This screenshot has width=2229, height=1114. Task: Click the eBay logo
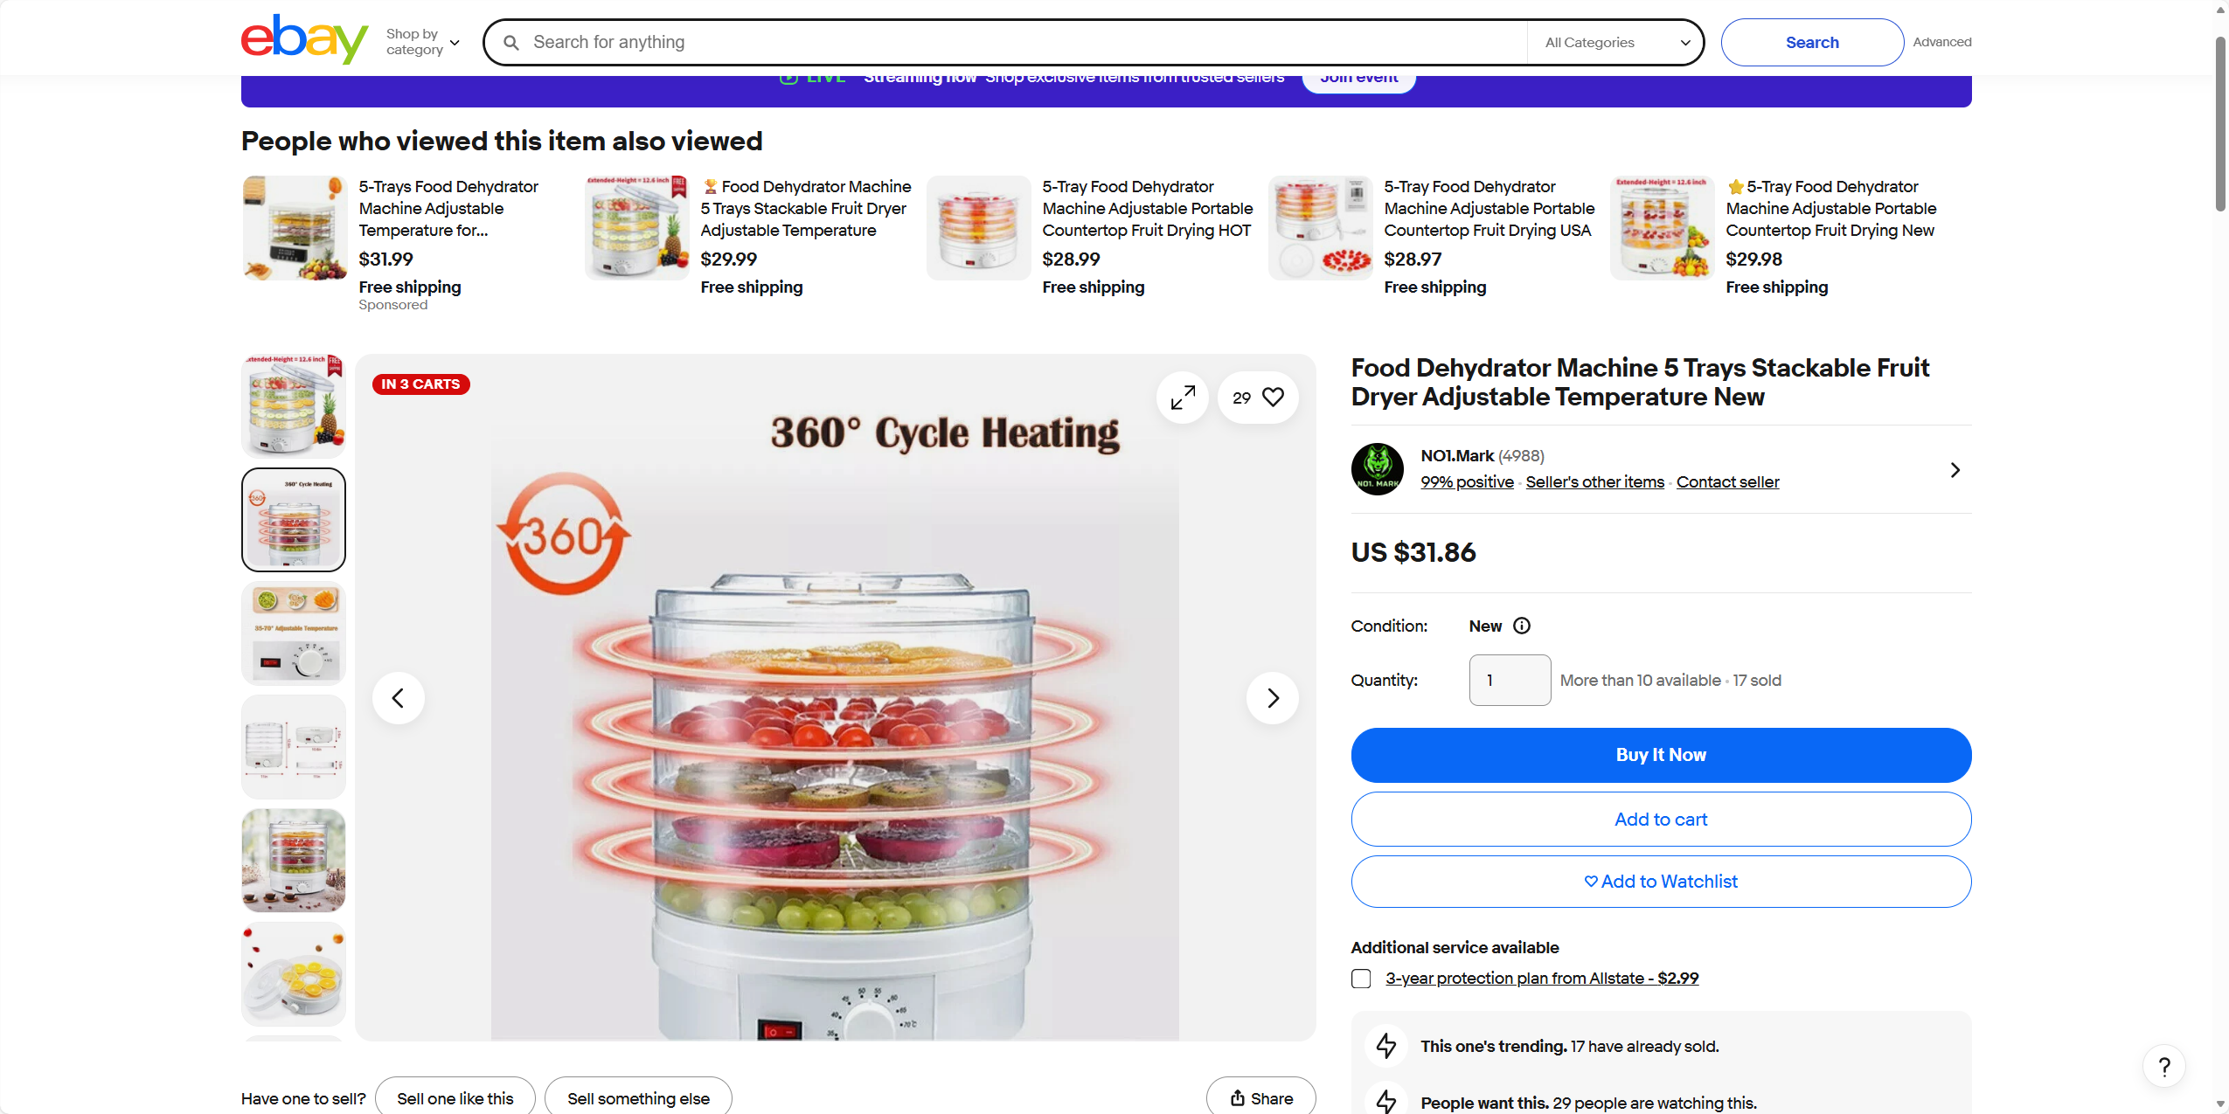303,40
